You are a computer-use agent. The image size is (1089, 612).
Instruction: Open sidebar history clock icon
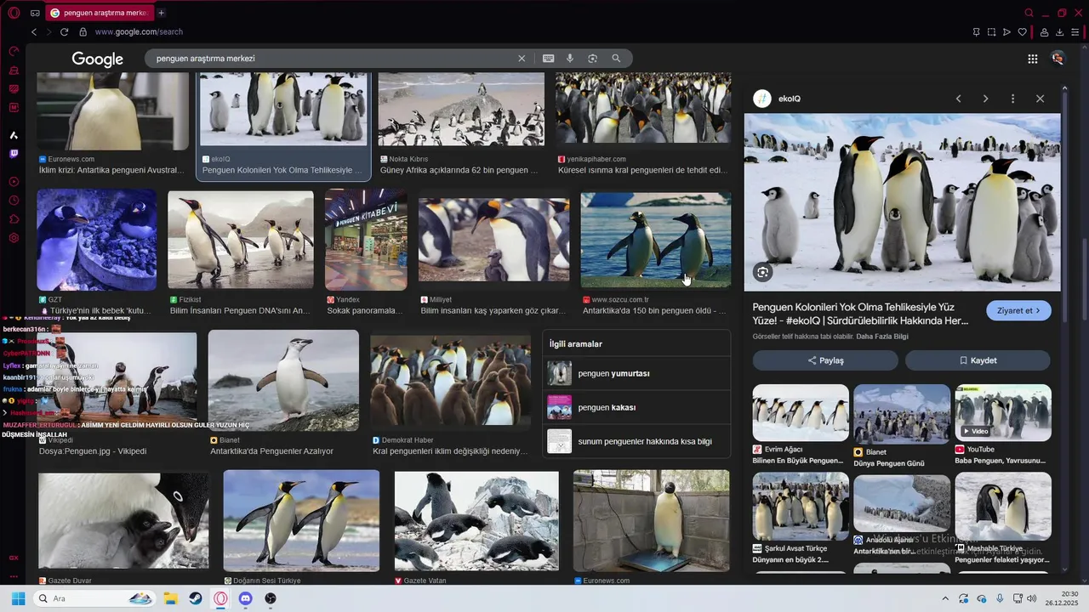coord(14,201)
